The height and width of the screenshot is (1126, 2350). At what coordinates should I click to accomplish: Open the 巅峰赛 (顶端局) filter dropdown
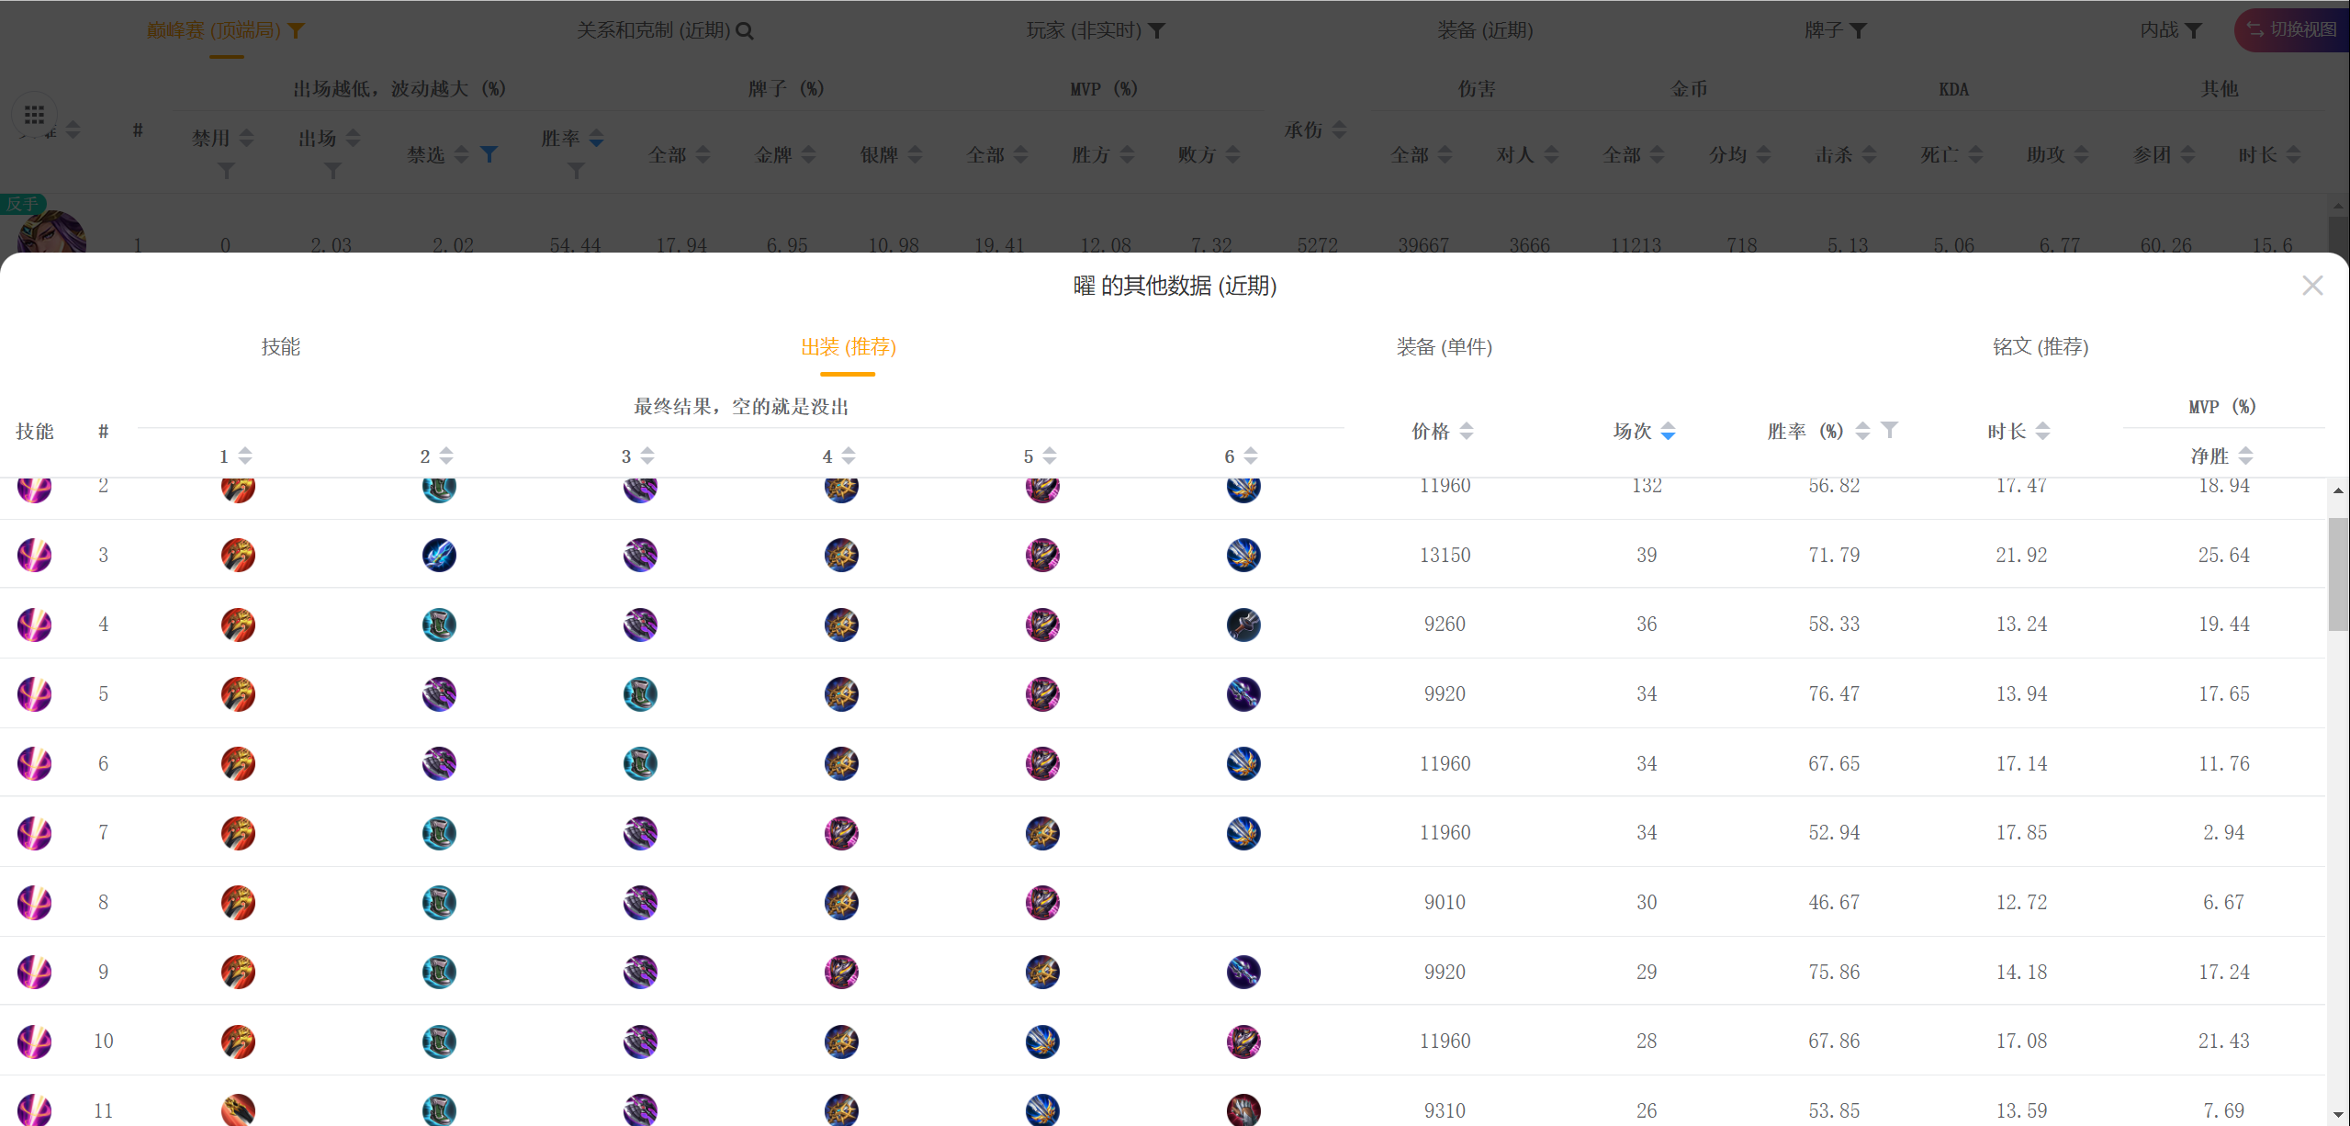(296, 31)
